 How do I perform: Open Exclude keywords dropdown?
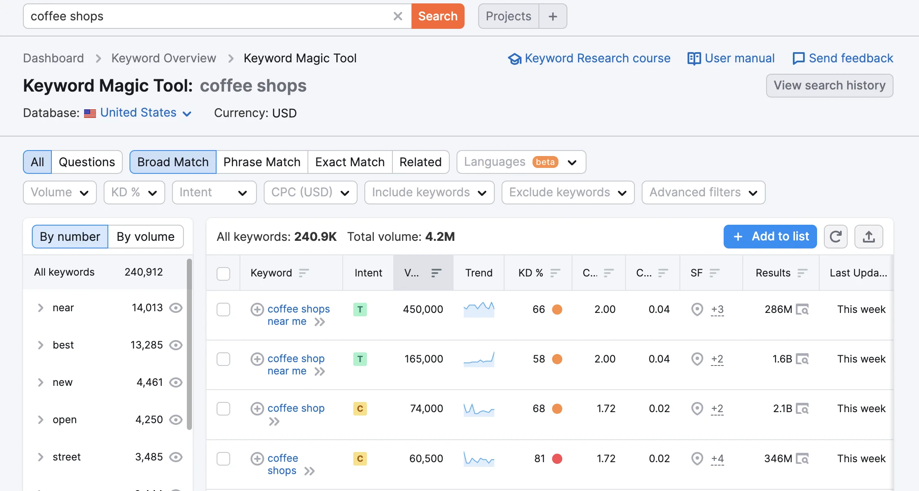[x=568, y=192]
